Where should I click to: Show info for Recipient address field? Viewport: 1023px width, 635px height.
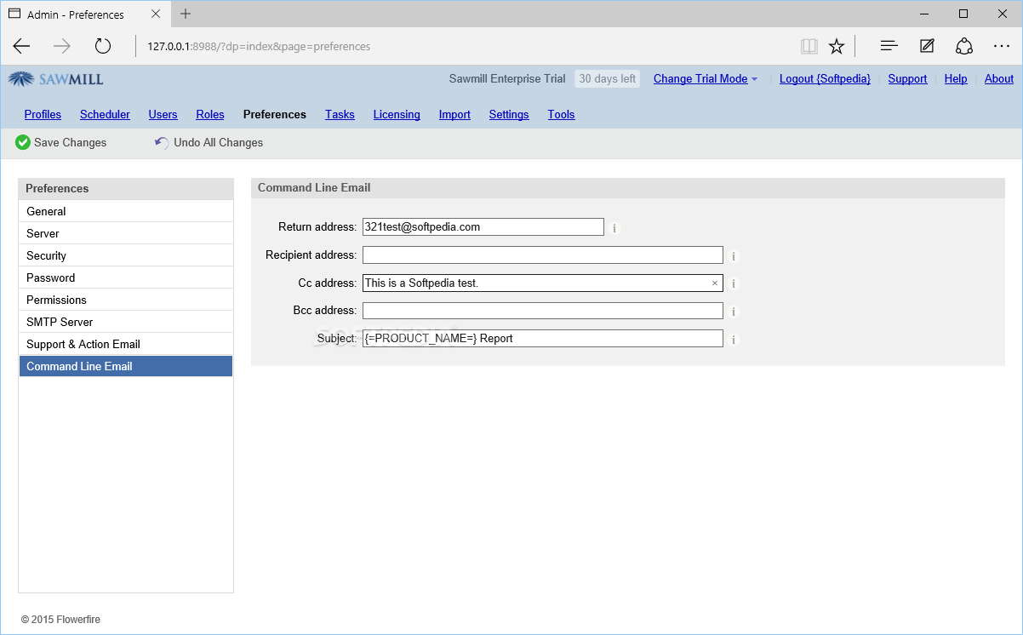click(734, 255)
